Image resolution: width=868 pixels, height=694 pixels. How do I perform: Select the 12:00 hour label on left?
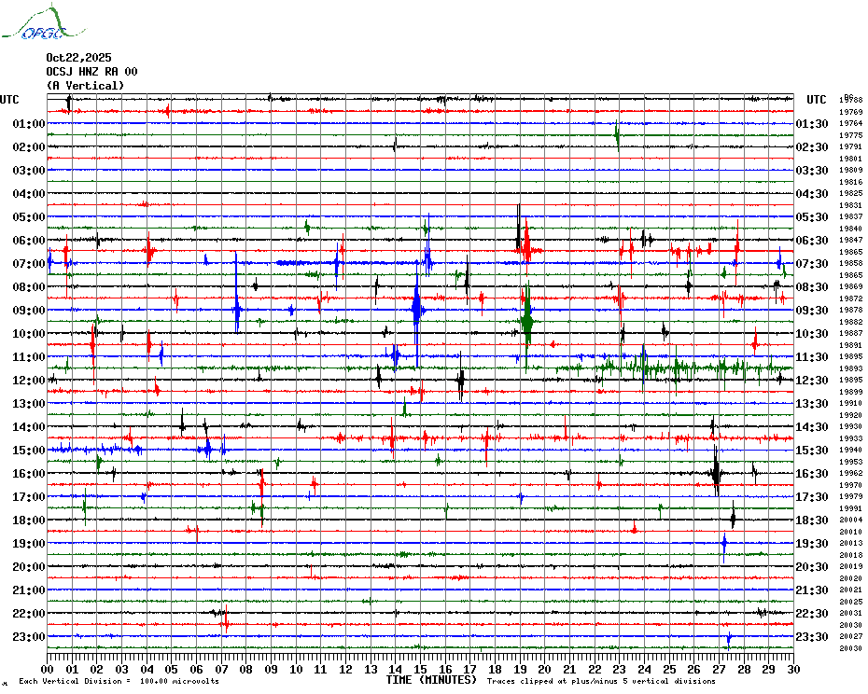click(x=29, y=381)
